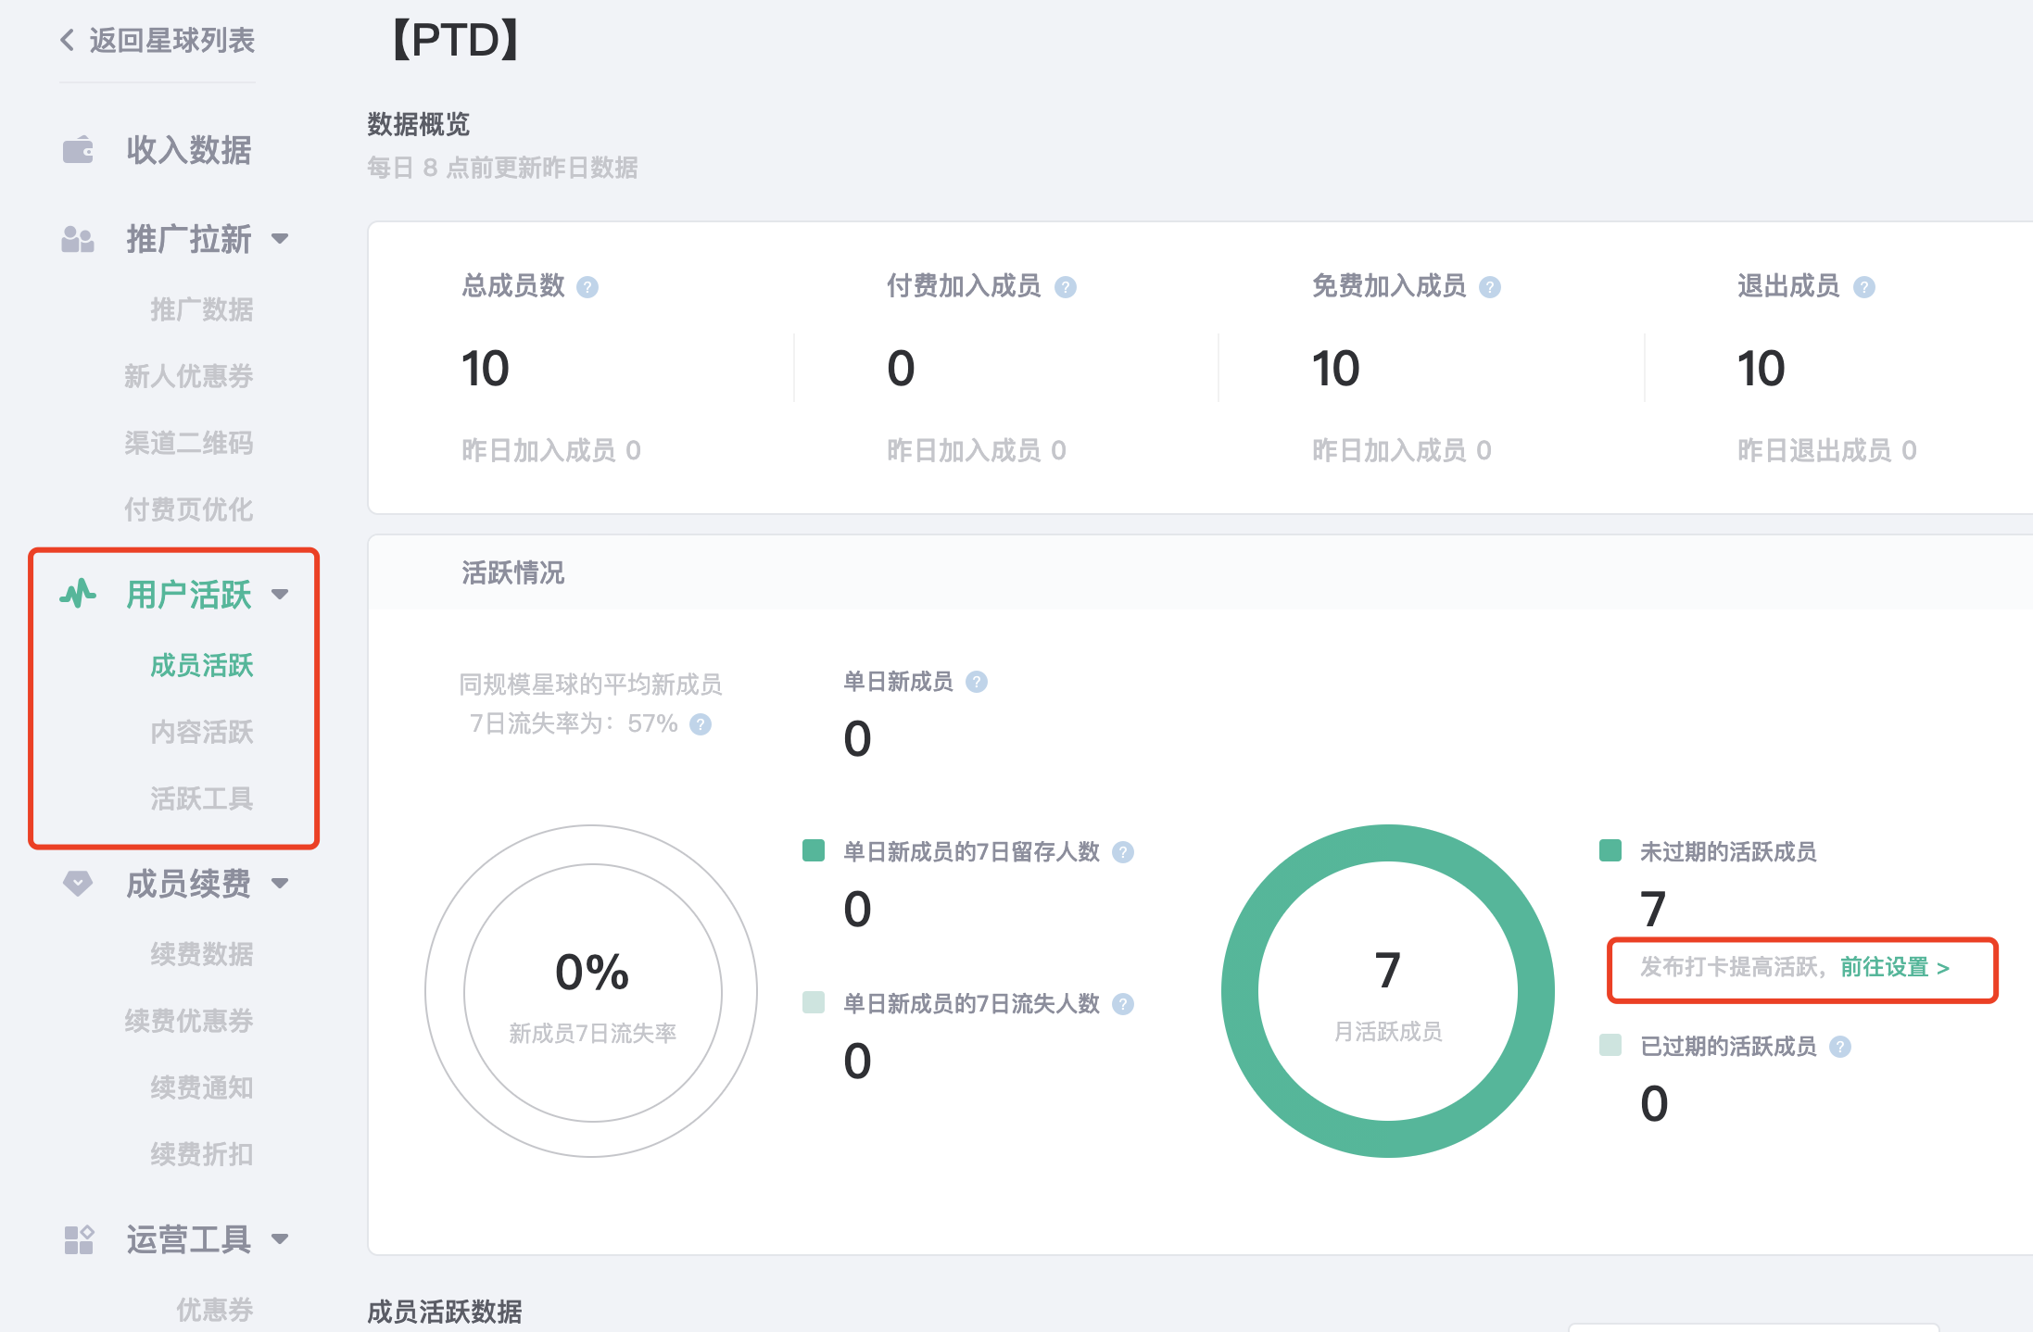Click the 推广拉新 people icon
Screen dimensions: 2033x1332
(78, 239)
